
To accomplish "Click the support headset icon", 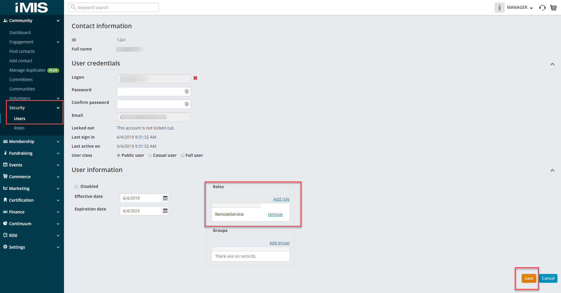I will (x=542, y=8).
